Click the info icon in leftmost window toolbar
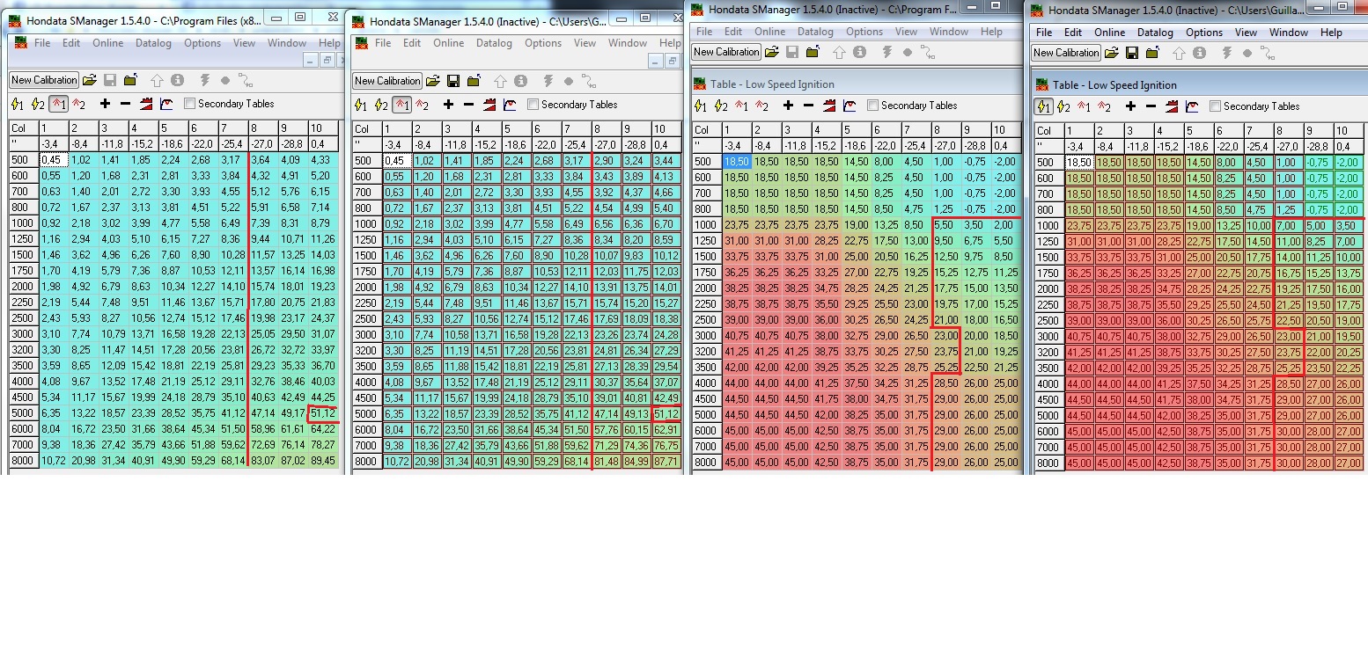Screen dimensions: 1368x649 177,80
